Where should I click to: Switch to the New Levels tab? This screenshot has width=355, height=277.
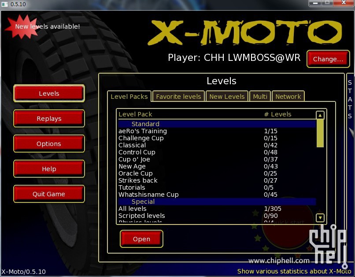(227, 97)
